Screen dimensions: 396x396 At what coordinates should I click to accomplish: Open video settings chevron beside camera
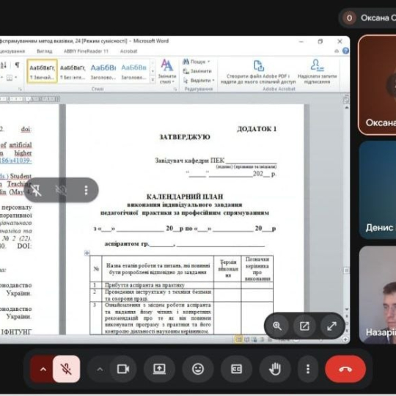tap(100, 370)
